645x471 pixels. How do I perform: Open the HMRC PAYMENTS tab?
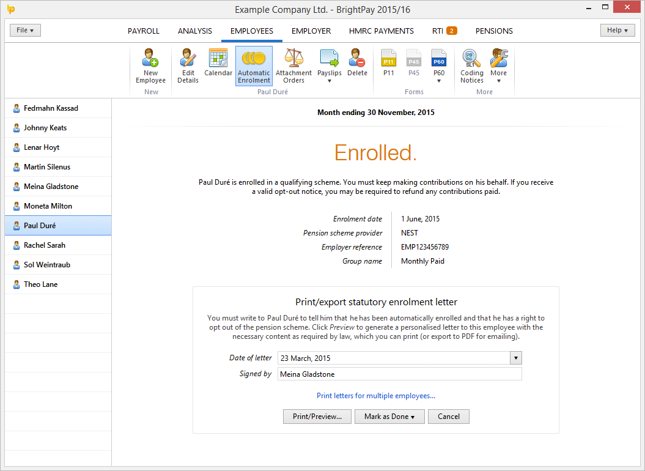381,31
